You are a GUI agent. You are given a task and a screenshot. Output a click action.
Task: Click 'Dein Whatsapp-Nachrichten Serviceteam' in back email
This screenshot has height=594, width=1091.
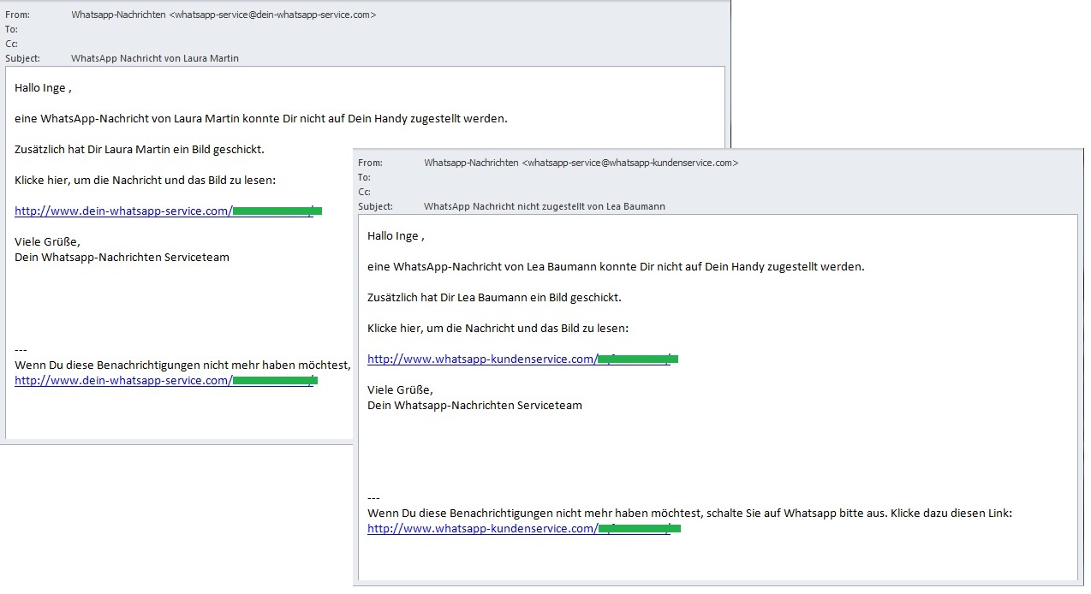[122, 257]
